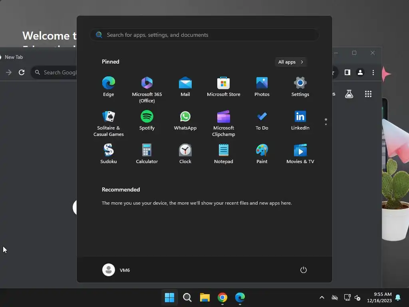
Task: Open Microsoft Store
Action: (x=224, y=87)
